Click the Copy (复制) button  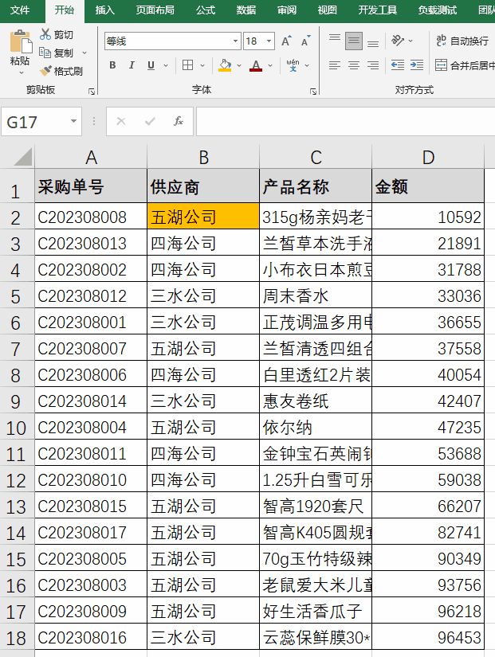pyautogui.click(x=57, y=53)
